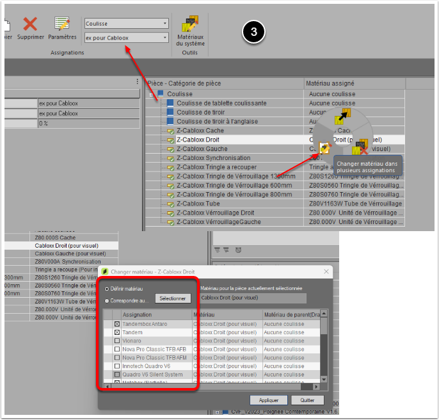Click up arrow of assignation list scrollbar
Image resolution: width=439 pixels, height=420 pixels.
tap(324, 313)
